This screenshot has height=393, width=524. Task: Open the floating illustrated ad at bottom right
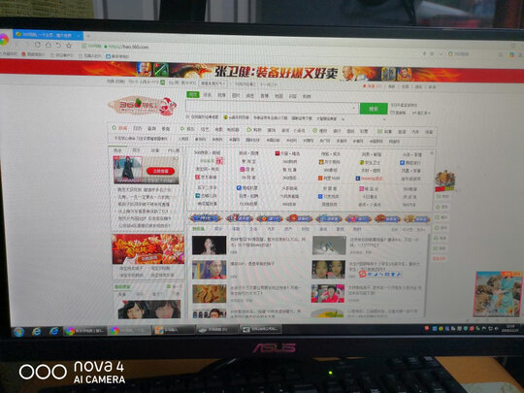(498, 294)
